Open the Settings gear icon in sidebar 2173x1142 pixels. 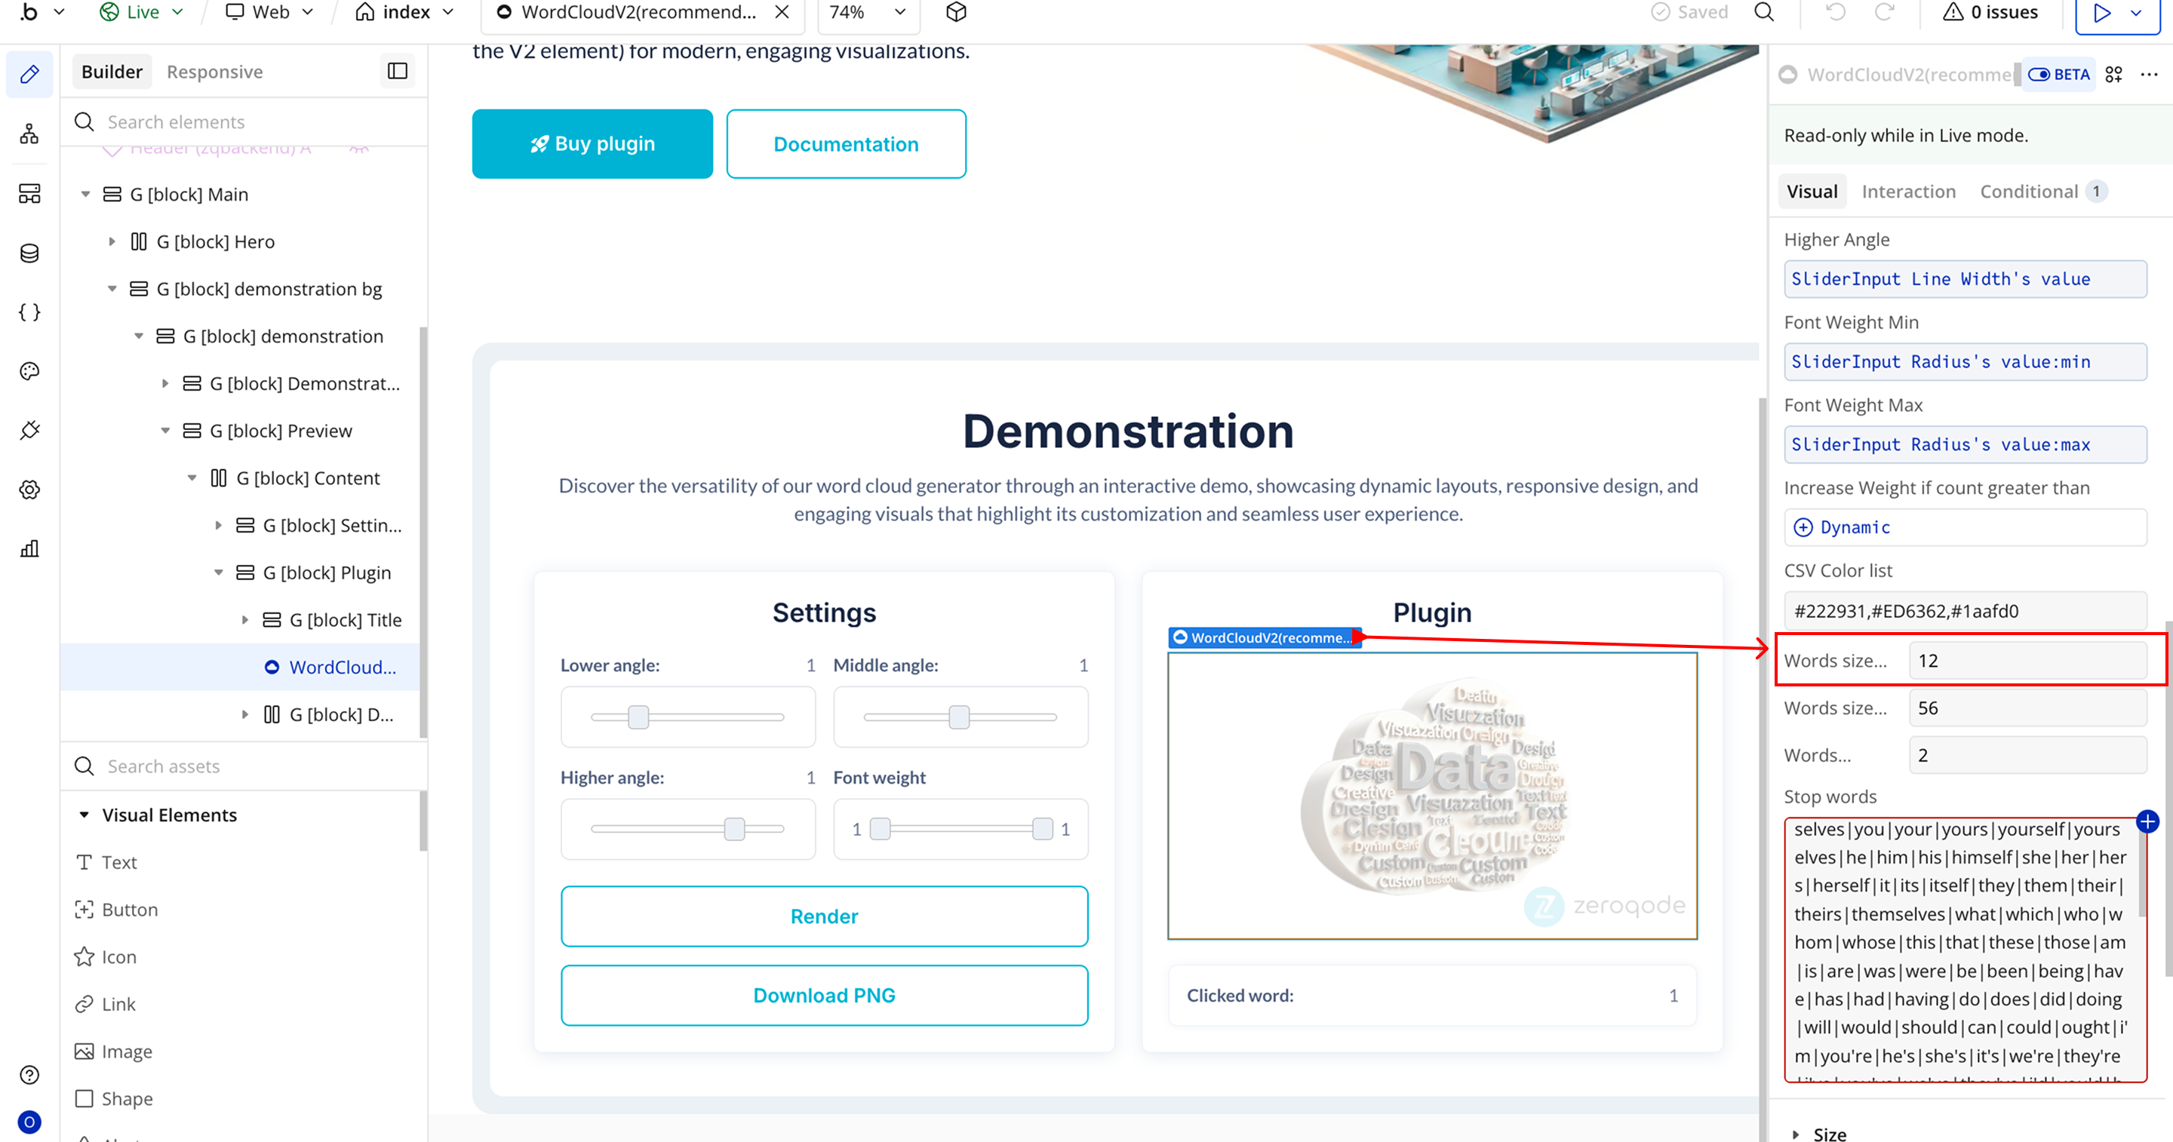(x=29, y=490)
